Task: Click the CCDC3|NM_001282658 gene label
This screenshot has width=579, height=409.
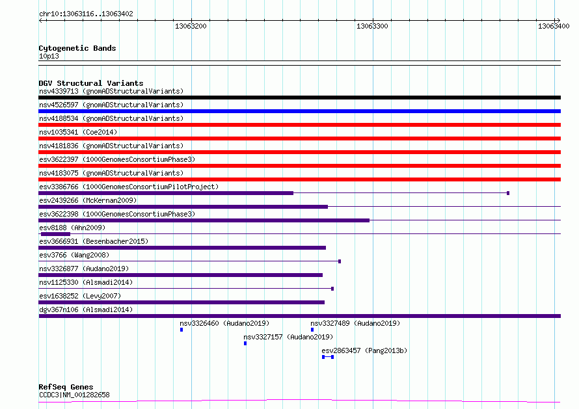Action: pyautogui.click(x=74, y=395)
